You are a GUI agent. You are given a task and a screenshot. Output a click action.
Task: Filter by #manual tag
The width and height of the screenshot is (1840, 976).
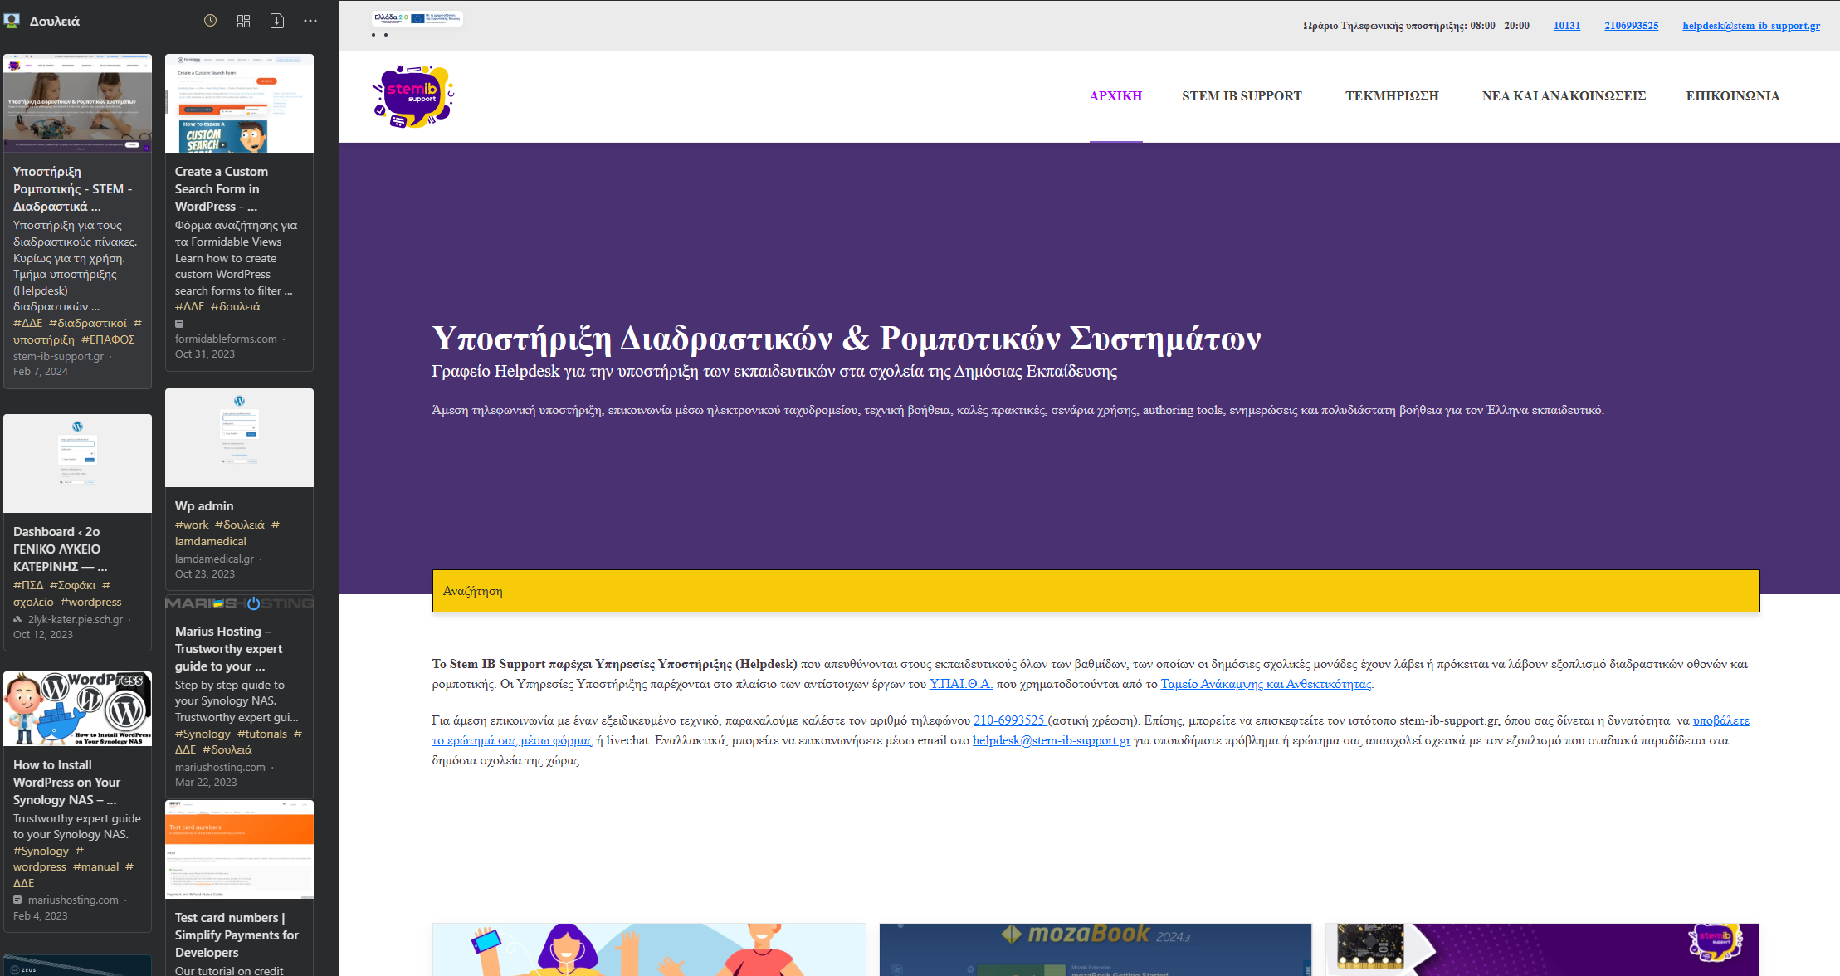point(96,867)
